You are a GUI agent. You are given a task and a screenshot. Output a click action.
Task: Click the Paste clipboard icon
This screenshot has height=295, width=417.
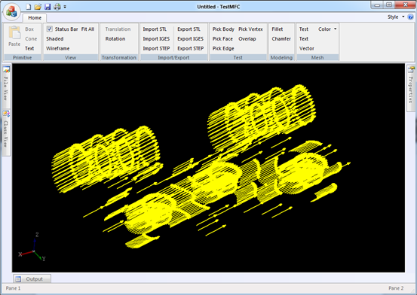pyautogui.click(x=14, y=33)
